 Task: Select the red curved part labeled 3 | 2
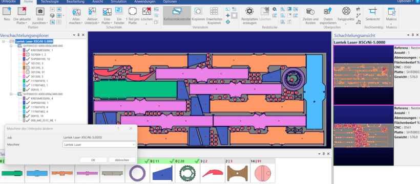[212, 174]
